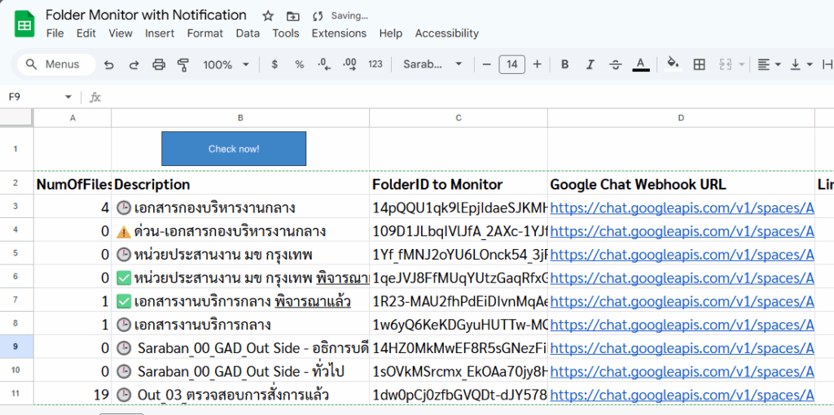Viewport: 834px width, 415px height.
Task: Select the Paint format tool
Action: 183,65
